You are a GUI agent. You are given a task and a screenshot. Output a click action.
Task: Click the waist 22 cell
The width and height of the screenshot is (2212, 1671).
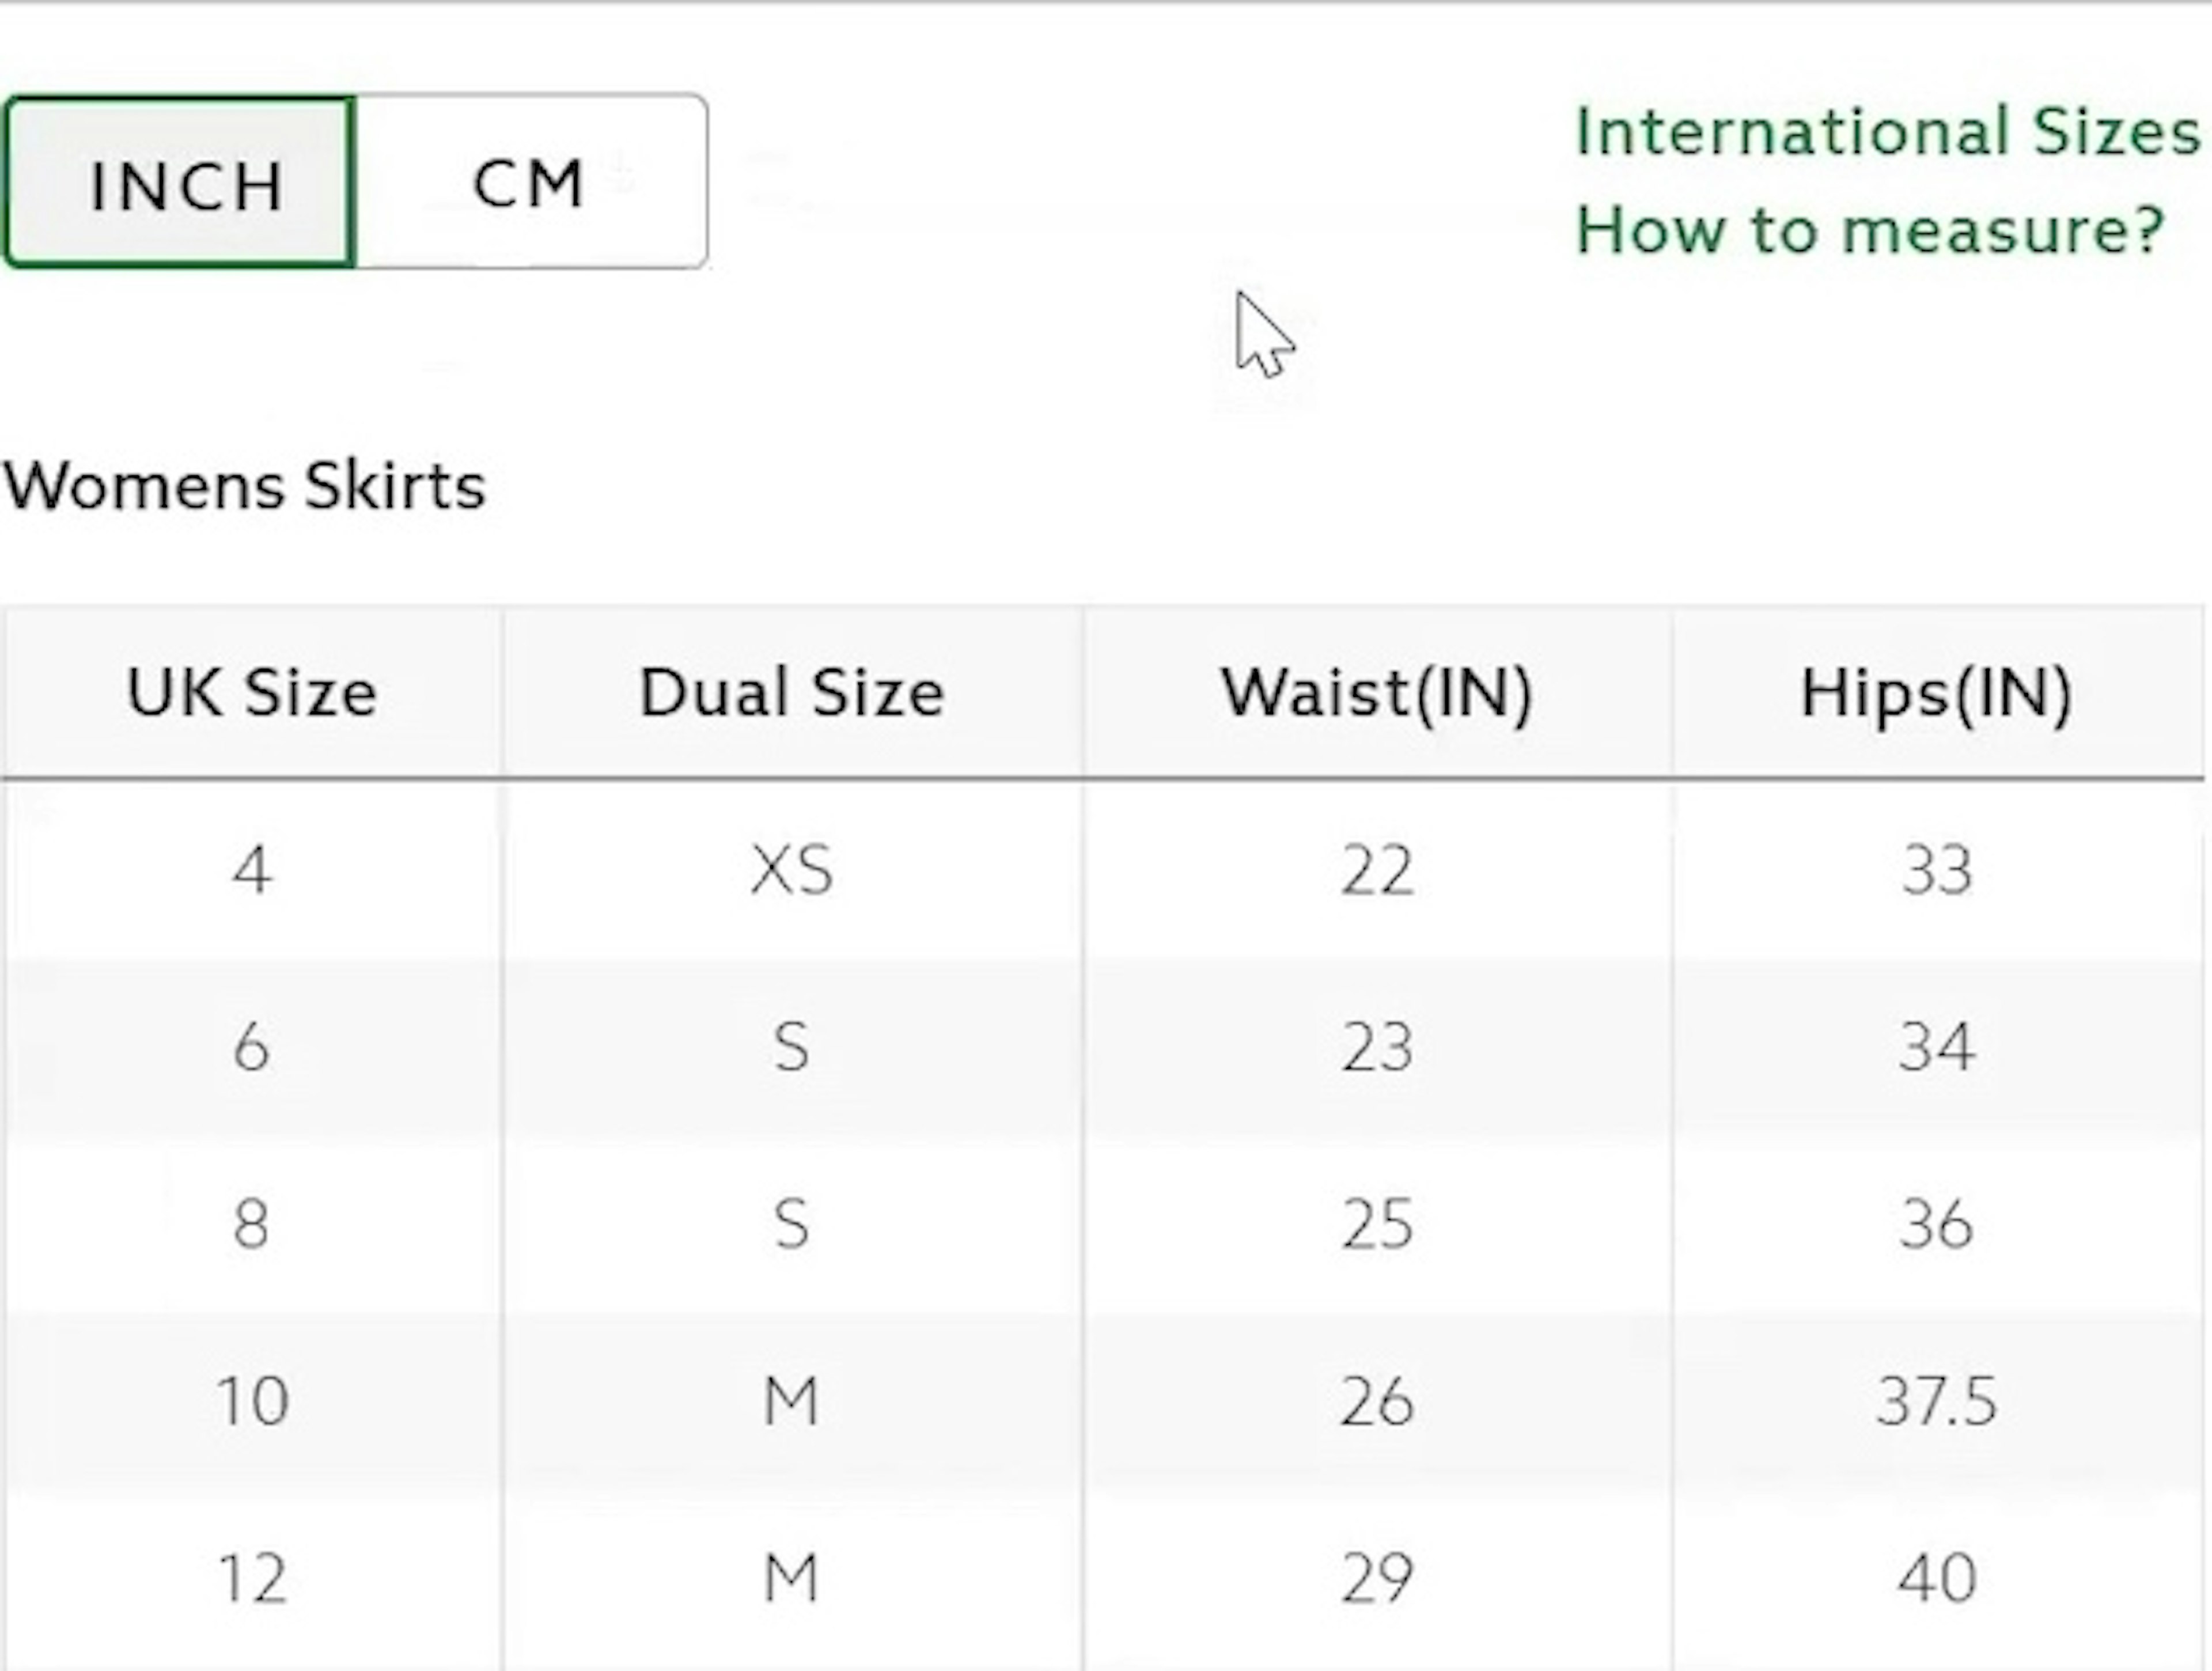pyautogui.click(x=1376, y=870)
